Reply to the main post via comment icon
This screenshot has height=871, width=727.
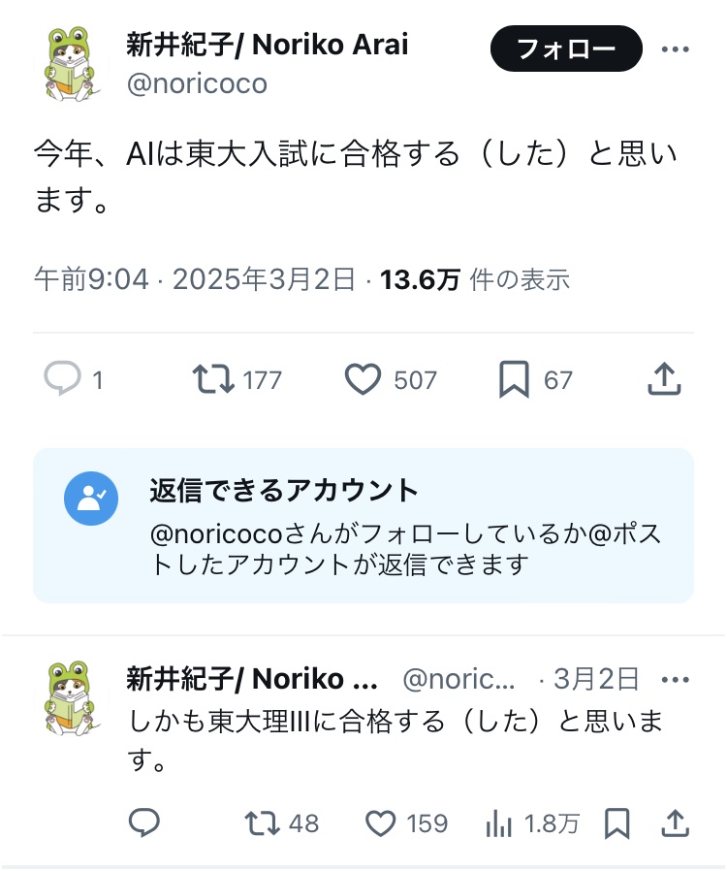pos(63,379)
